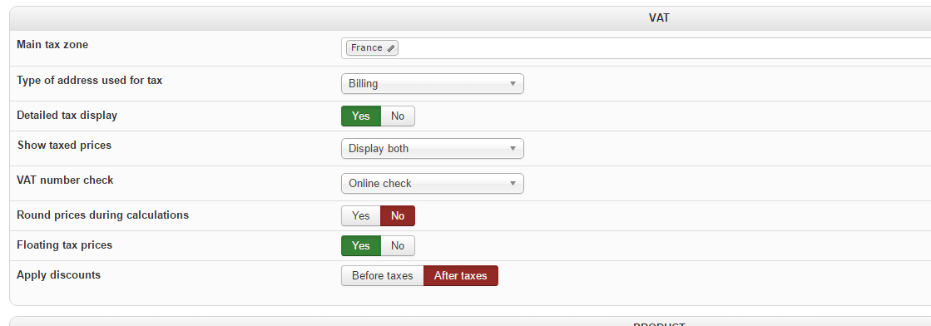931x326 pixels.
Task: Open the VAT number check dropdown
Action: (x=433, y=184)
